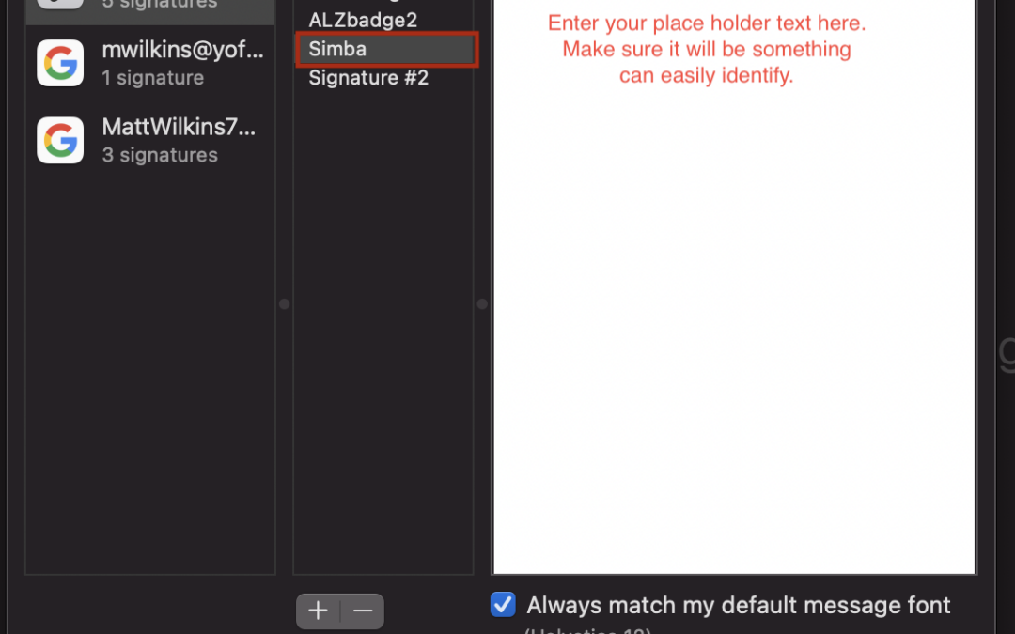Click the Google icon beside mwilkins@yof account
The width and height of the screenshot is (1015, 634).
60,63
